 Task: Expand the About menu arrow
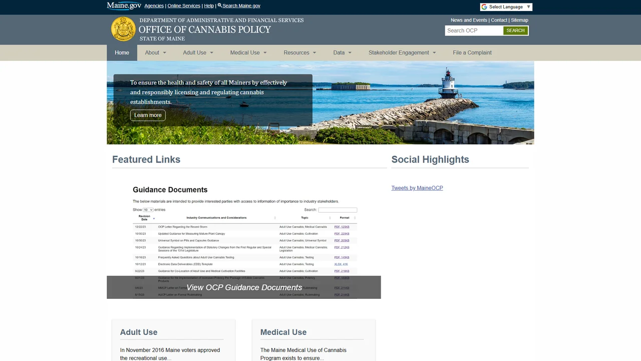[x=164, y=53]
